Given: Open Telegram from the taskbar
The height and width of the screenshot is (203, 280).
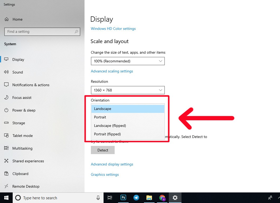Looking at the screenshot, I should (136, 197).
